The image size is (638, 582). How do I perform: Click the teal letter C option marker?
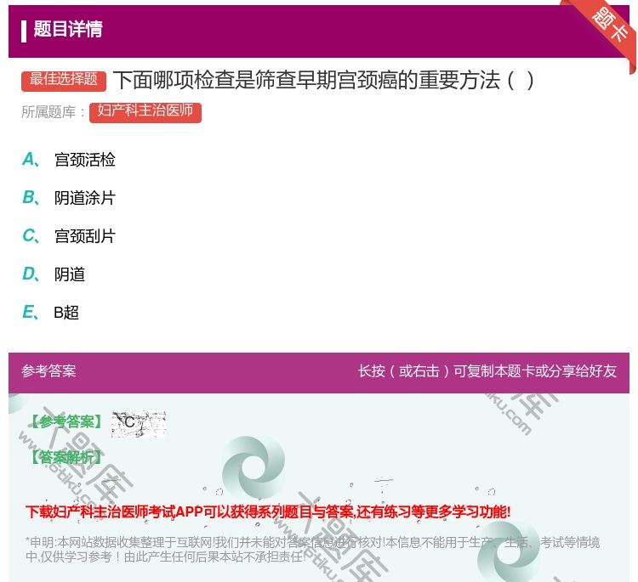tap(31, 235)
